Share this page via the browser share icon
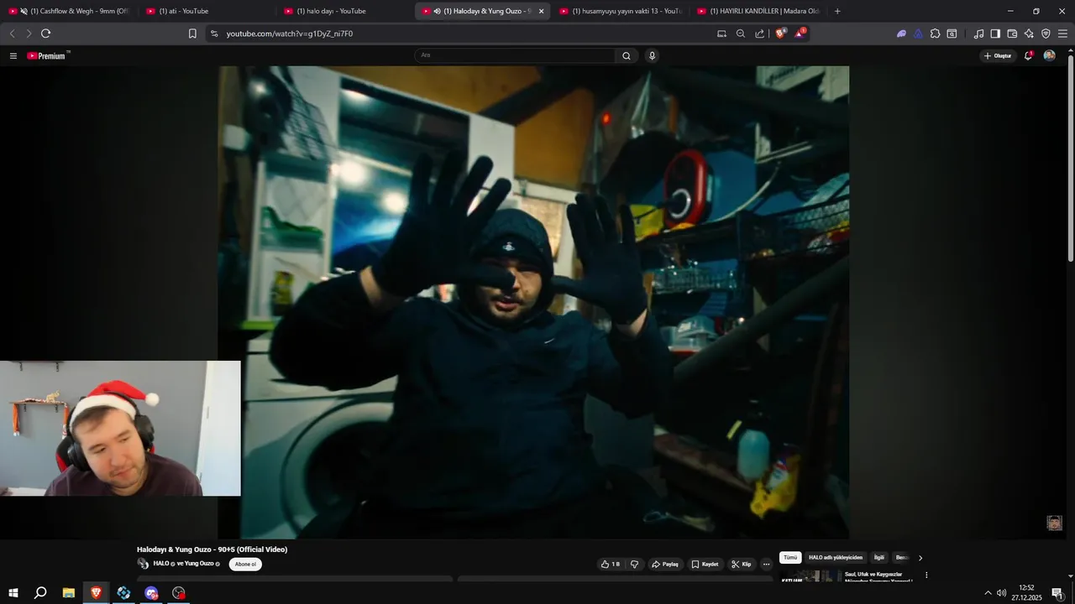The width and height of the screenshot is (1075, 604). pyautogui.click(x=760, y=34)
